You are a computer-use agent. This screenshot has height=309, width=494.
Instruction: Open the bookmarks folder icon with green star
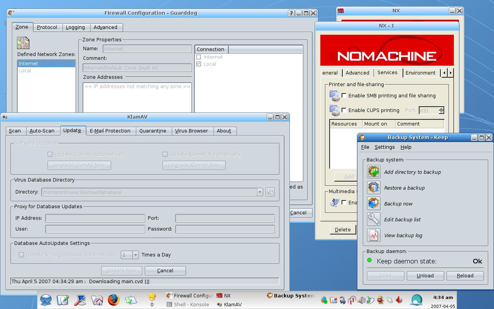130,300
